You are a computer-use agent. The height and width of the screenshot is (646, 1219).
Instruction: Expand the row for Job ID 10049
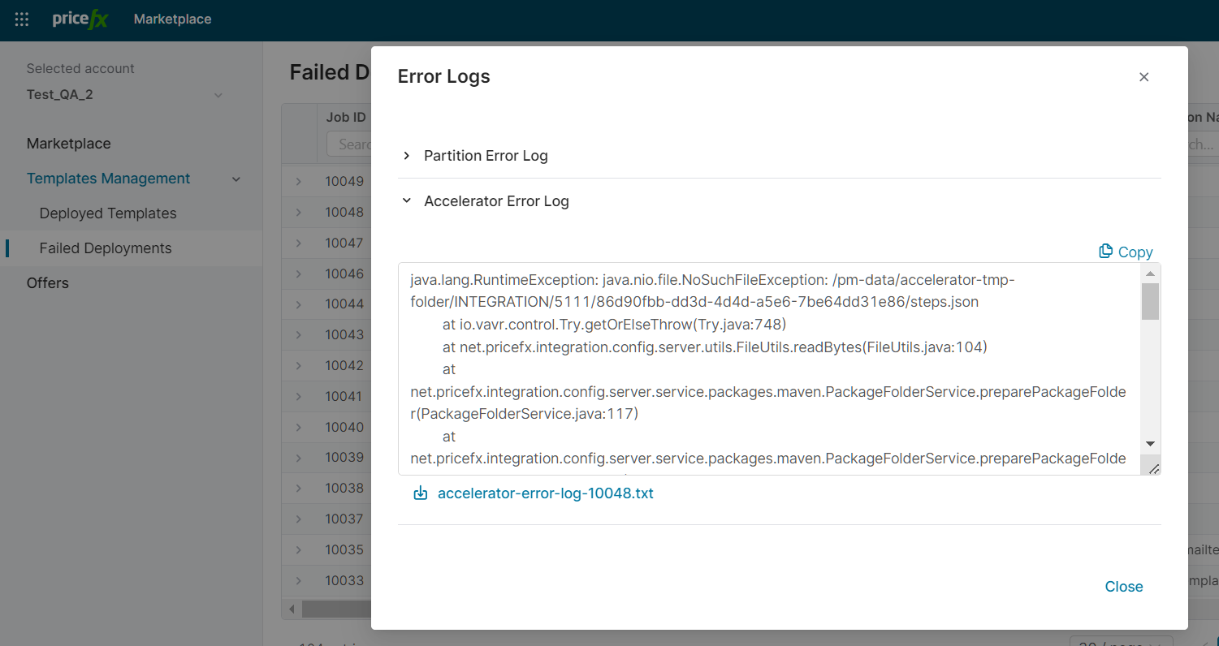tap(298, 180)
